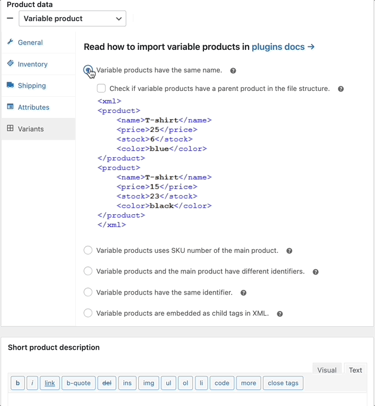Click help icon beside SKU number option
Screen dimensions: 375x406
[289, 251]
